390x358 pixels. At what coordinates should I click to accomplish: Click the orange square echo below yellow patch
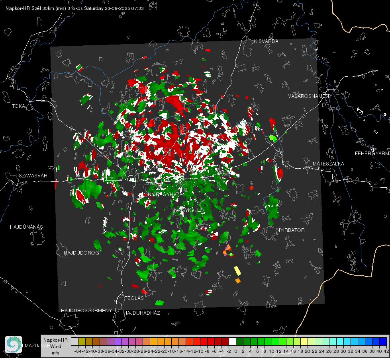[238, 281]
